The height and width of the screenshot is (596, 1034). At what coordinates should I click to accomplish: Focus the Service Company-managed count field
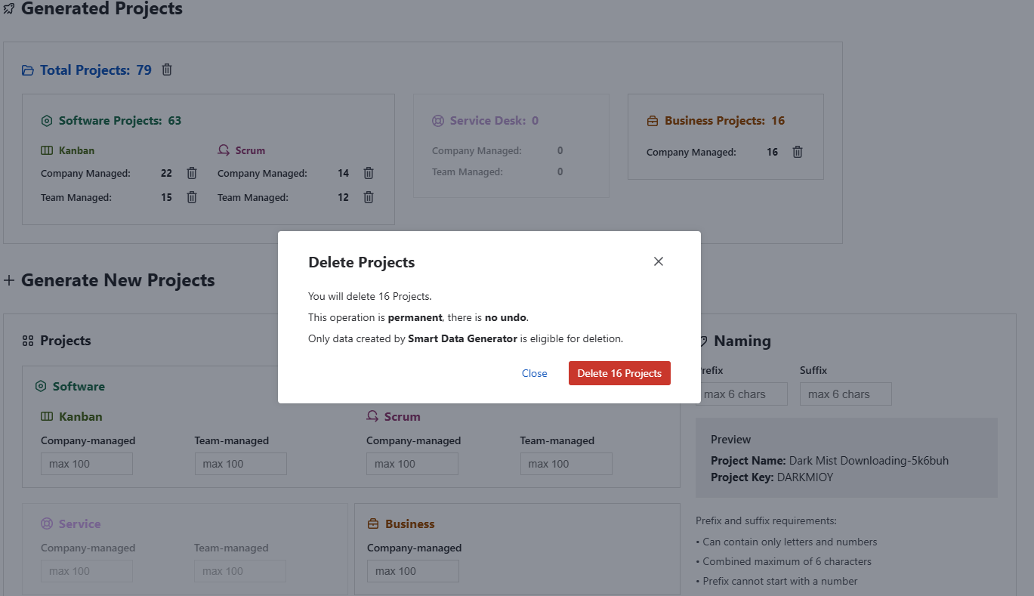87,571
